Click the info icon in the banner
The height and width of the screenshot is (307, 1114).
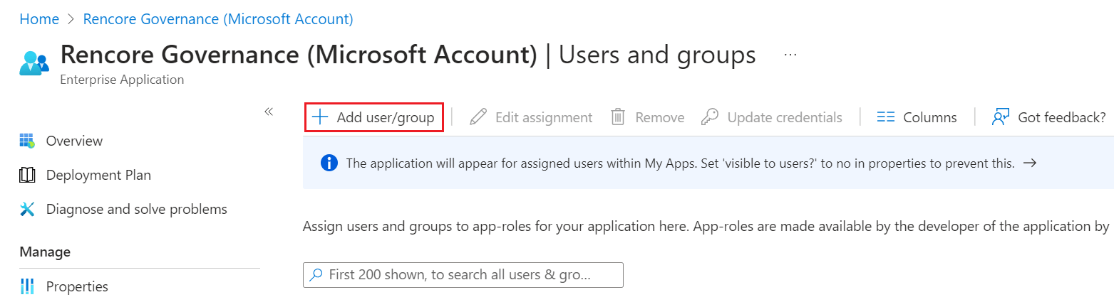(329, 163)
